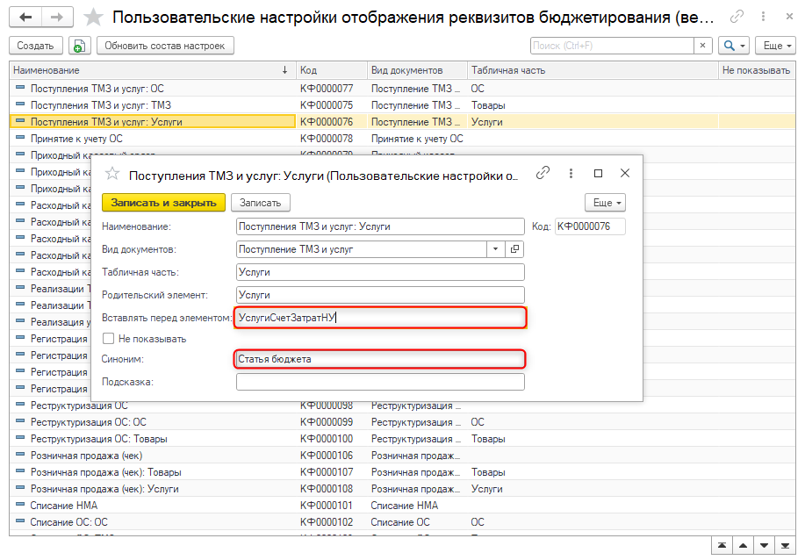Select row Поступления ТМЗ и услуг: ОС
Viewport: 805px width, 560px height.
click(x=402, y=89)
